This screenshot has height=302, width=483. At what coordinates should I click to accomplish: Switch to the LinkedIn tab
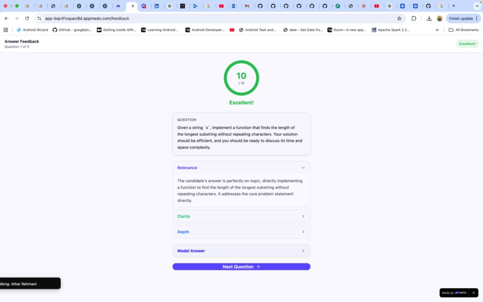[157, 6]
